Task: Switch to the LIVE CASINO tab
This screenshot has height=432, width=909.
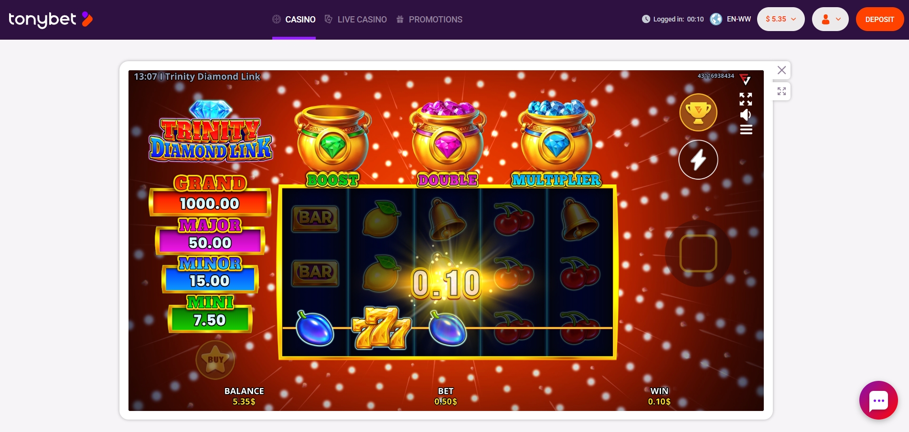Action: click(x=355, y=20)
